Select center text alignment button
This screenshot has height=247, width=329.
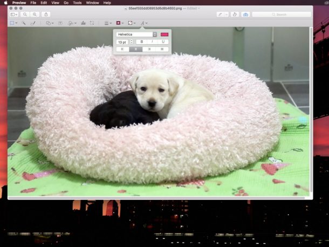click(135, 49)
